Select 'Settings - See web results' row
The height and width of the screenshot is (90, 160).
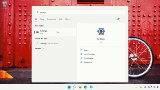55,43
